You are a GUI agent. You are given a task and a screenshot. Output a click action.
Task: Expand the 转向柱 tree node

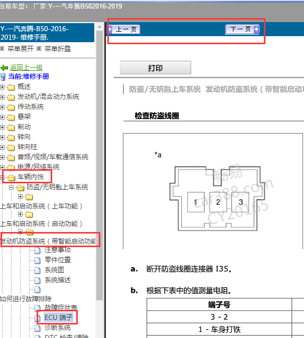pyautogui.click(x=2, y=148)
